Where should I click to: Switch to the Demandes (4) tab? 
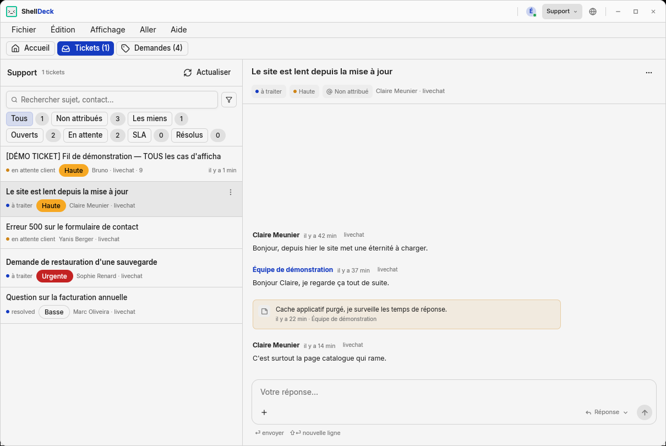tap(152, 48)
